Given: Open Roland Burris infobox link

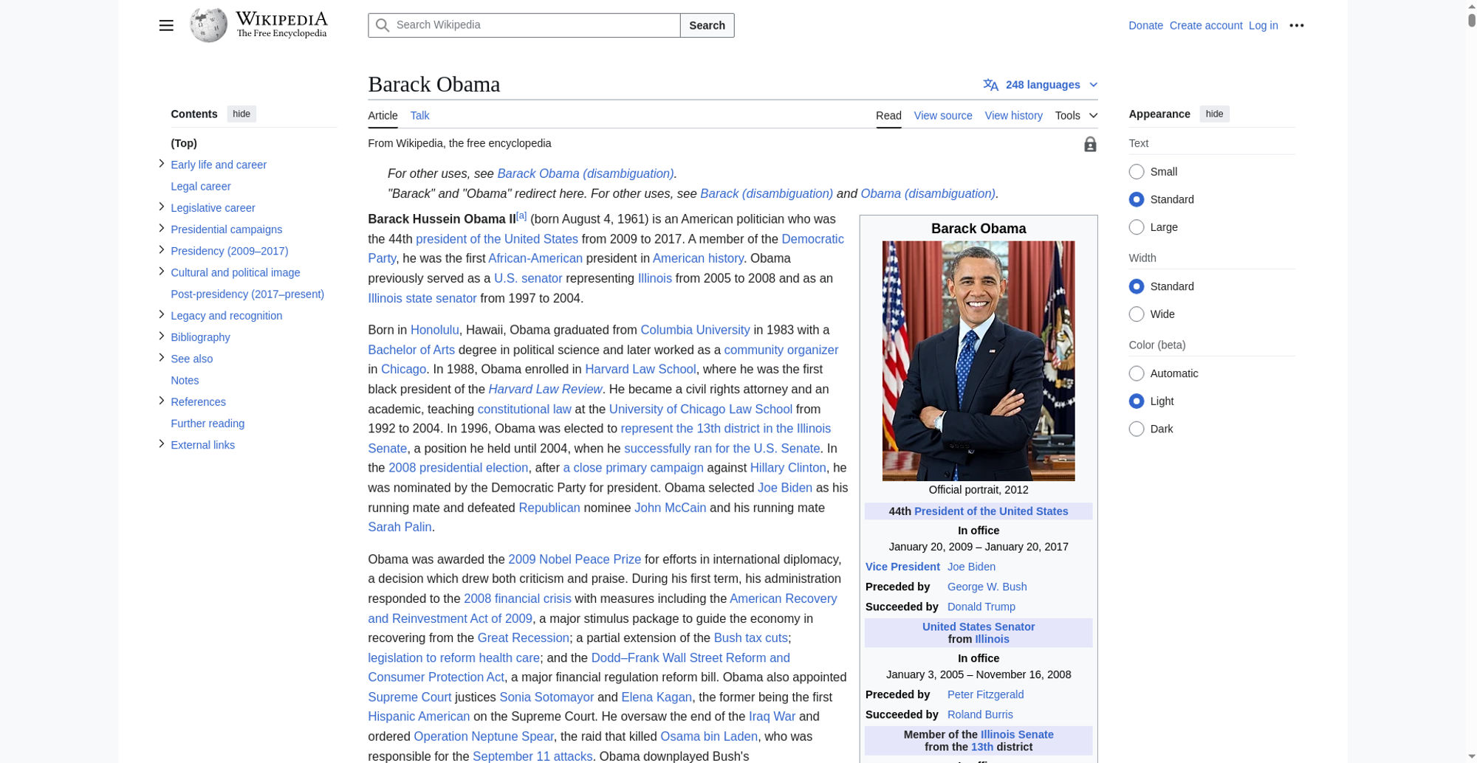Looking at the screenshot, I should coord(980,714).
